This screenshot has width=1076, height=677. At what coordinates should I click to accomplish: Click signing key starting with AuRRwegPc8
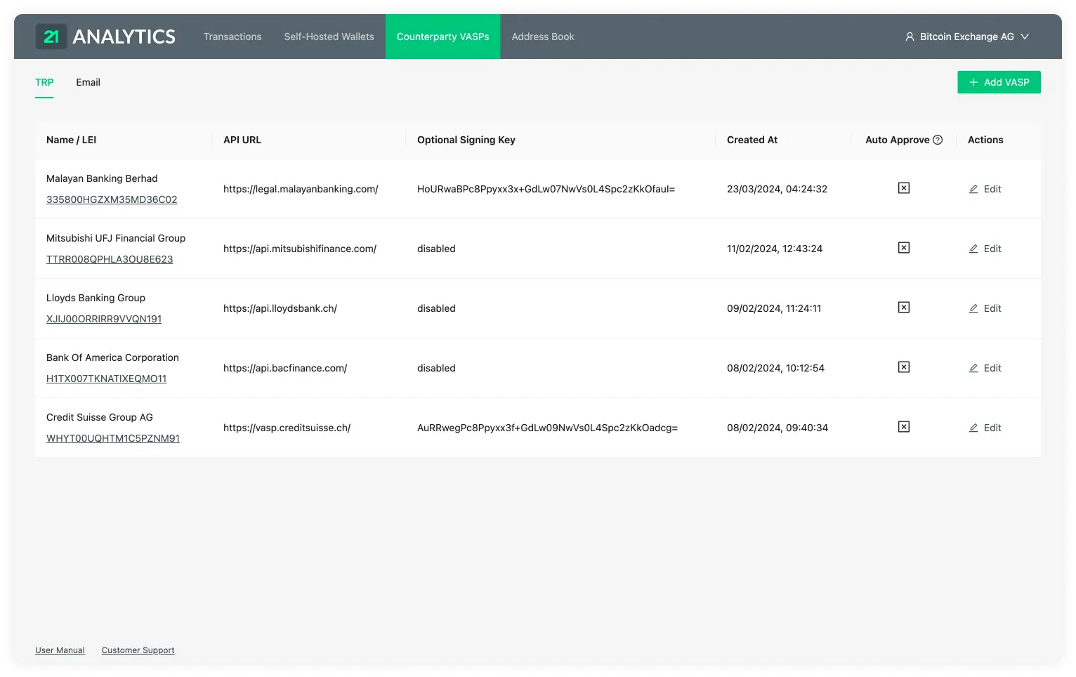[547, 428]
